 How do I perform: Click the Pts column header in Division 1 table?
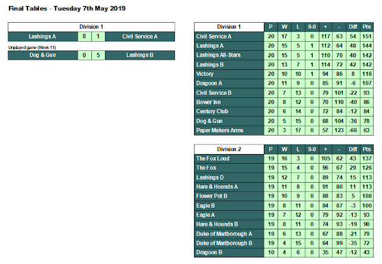pos(366,27)
